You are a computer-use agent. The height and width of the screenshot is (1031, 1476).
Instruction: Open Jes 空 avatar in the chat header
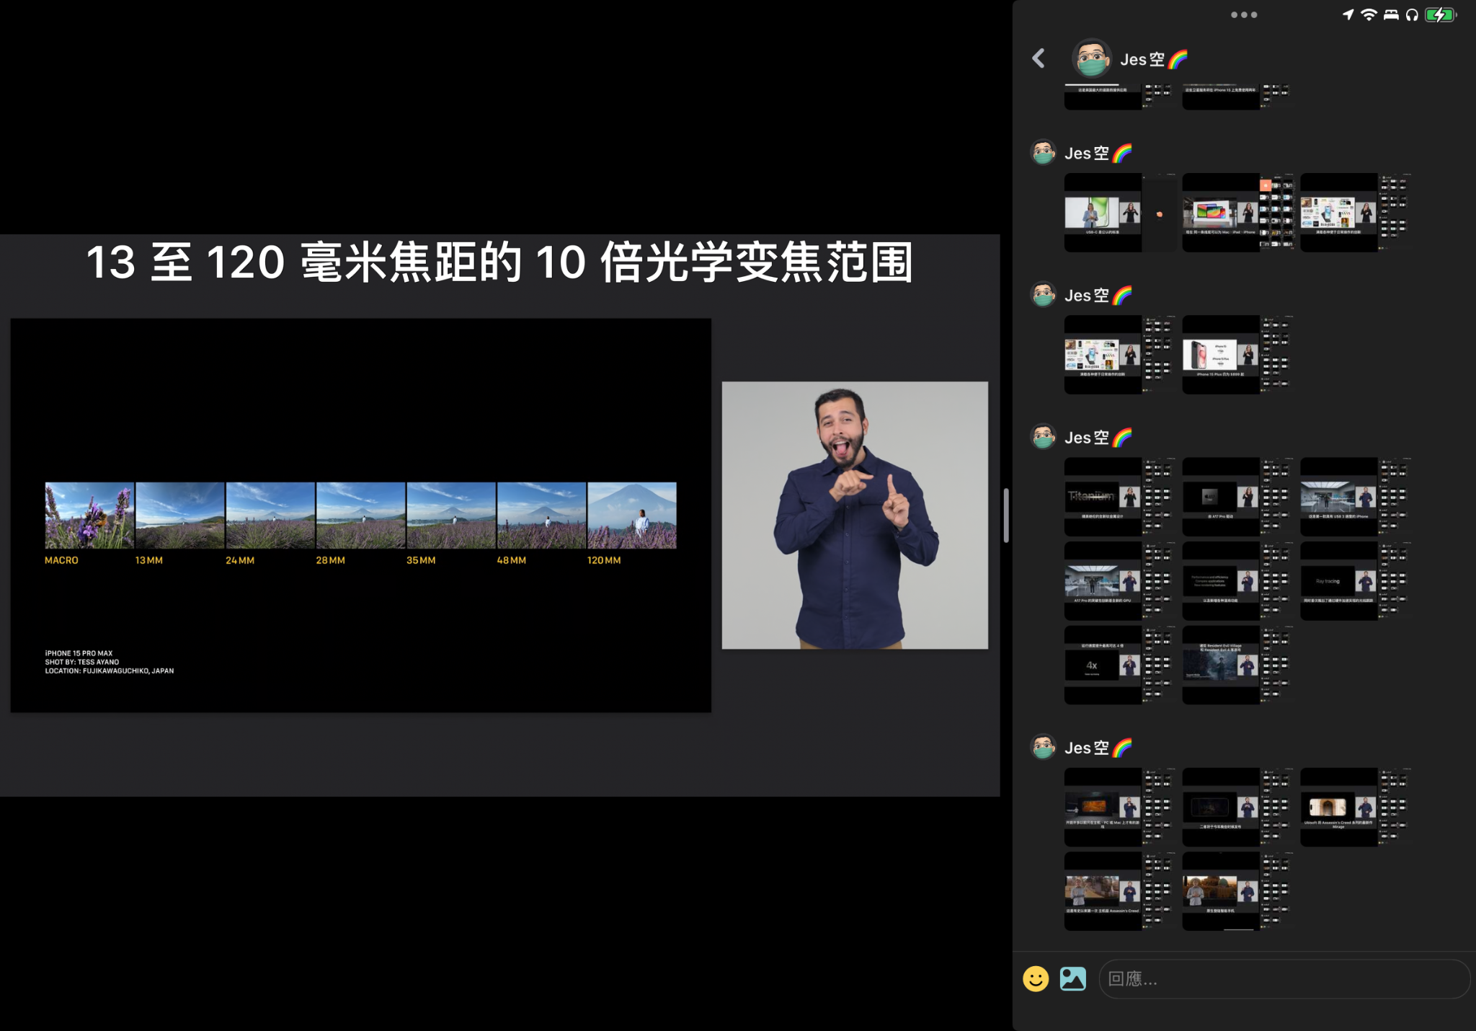coord(1091,58)
